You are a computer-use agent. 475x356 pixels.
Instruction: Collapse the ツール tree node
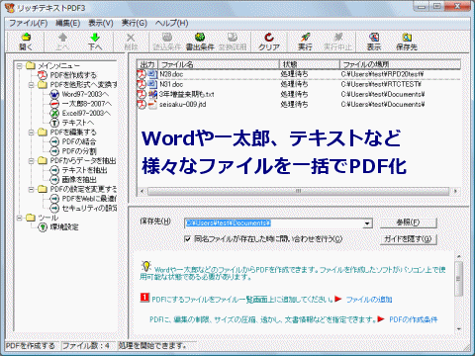(20, 218)
